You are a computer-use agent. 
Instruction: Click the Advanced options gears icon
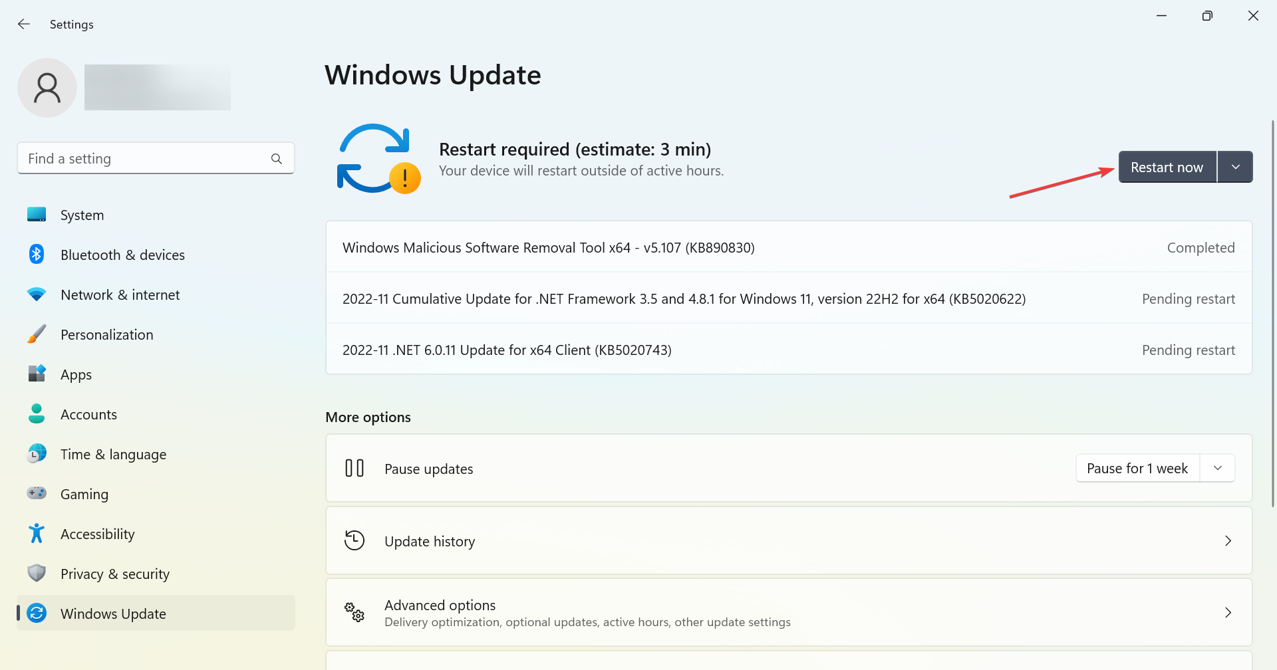click(x=355, y=612)
